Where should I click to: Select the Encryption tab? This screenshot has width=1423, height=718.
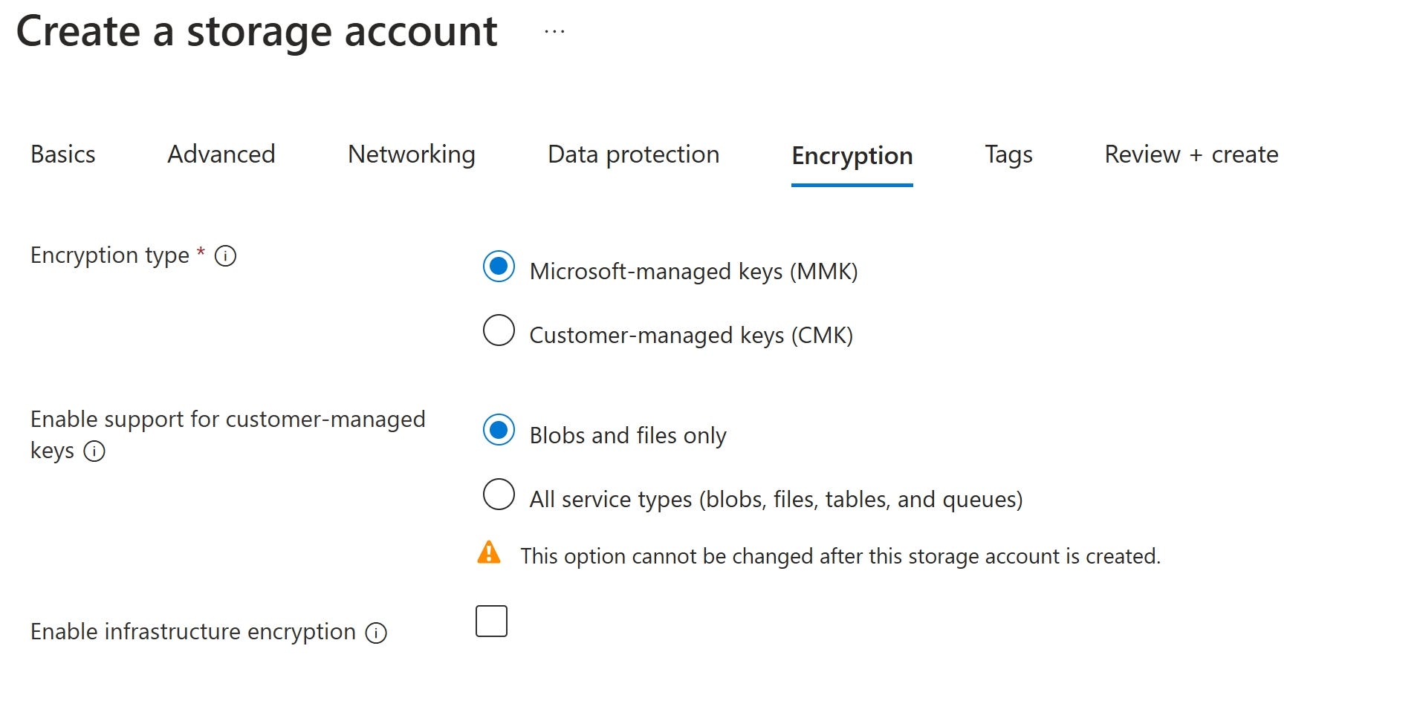pyautogui.click(x=852, y=156)
